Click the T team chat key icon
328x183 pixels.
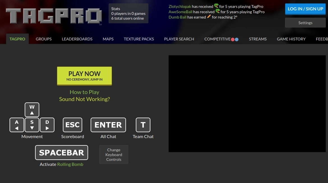click(143, 125)
